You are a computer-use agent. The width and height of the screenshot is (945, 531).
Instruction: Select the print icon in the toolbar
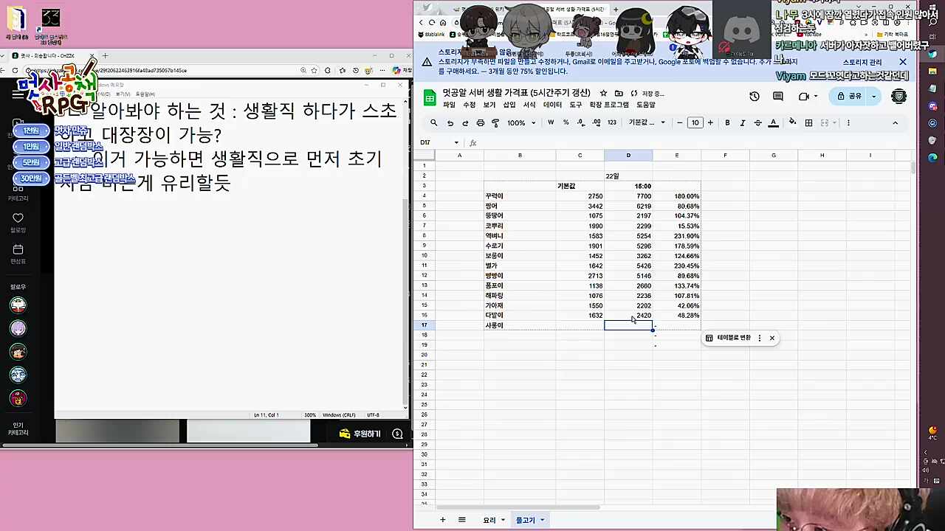tap(481, 122)
